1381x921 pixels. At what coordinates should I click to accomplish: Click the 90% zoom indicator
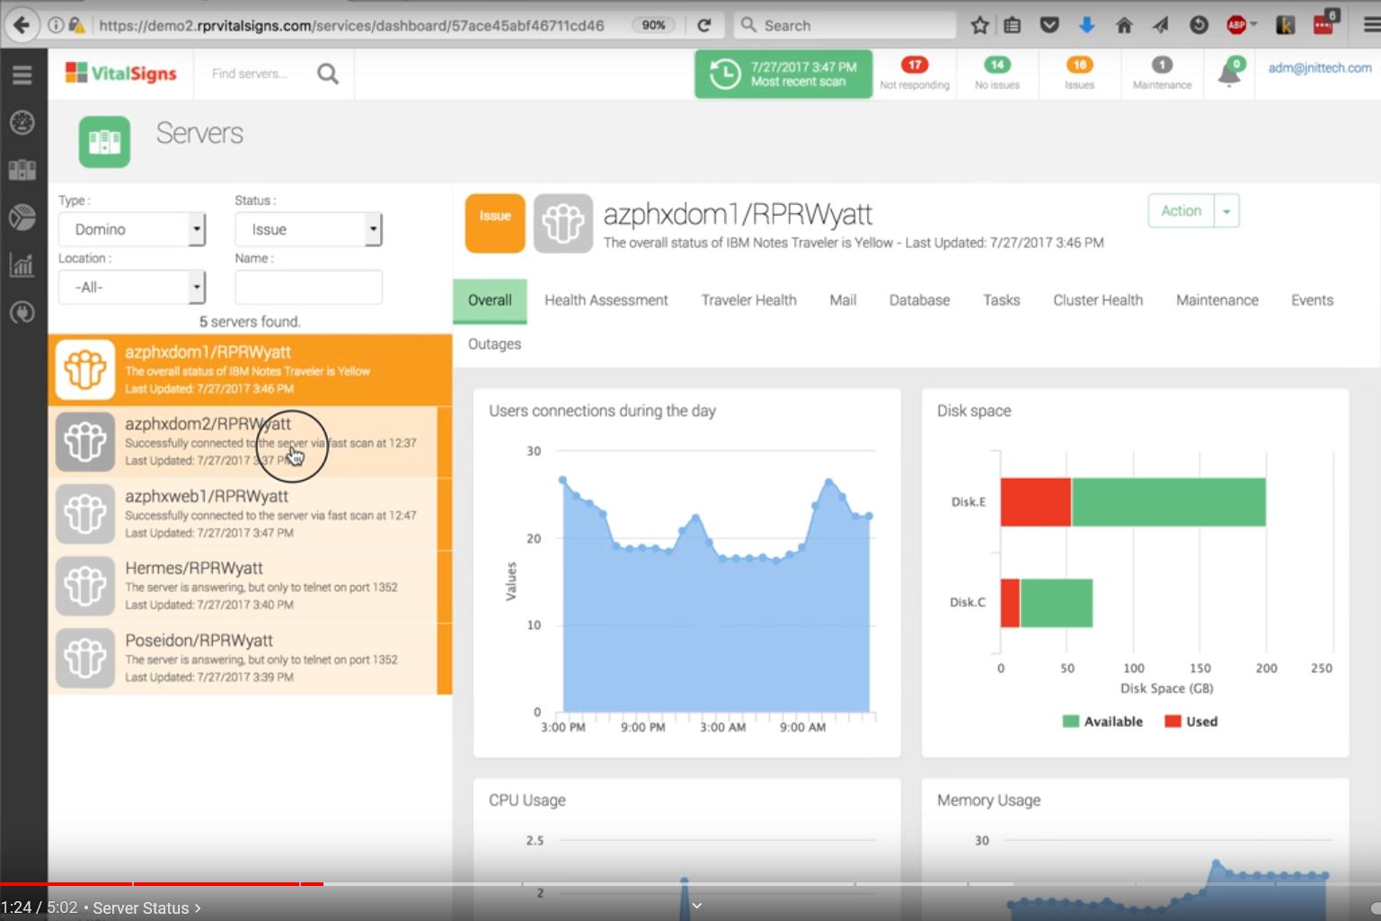tap(653, 25)
